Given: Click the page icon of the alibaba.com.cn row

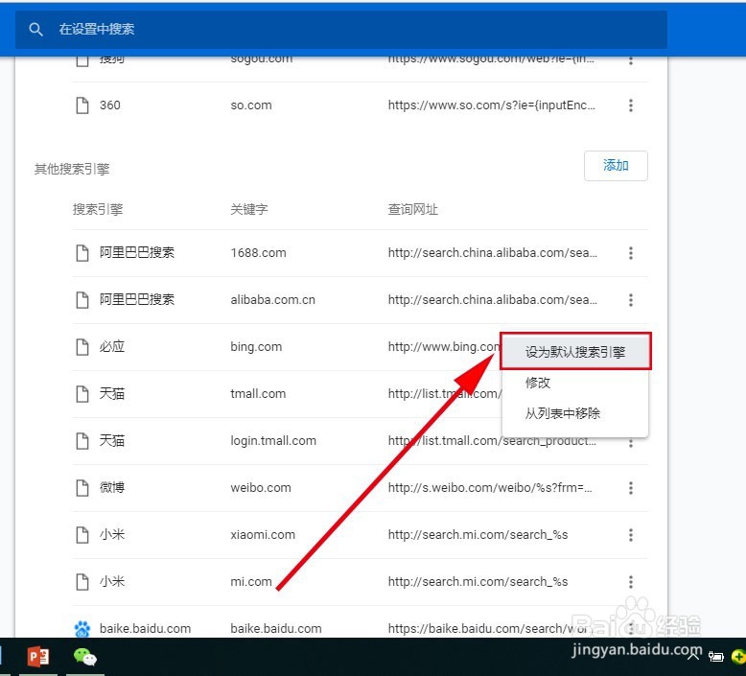Looking at the screenshot, I should coord(82,300).
